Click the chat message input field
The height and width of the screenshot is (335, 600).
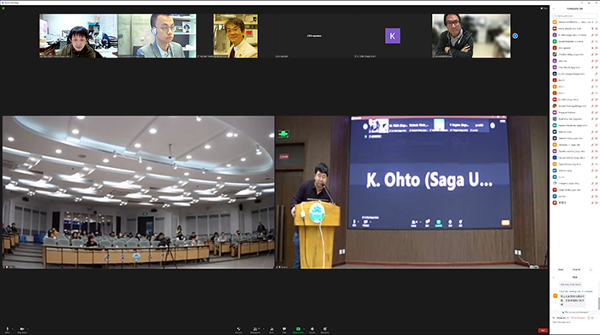click(574, 322)
